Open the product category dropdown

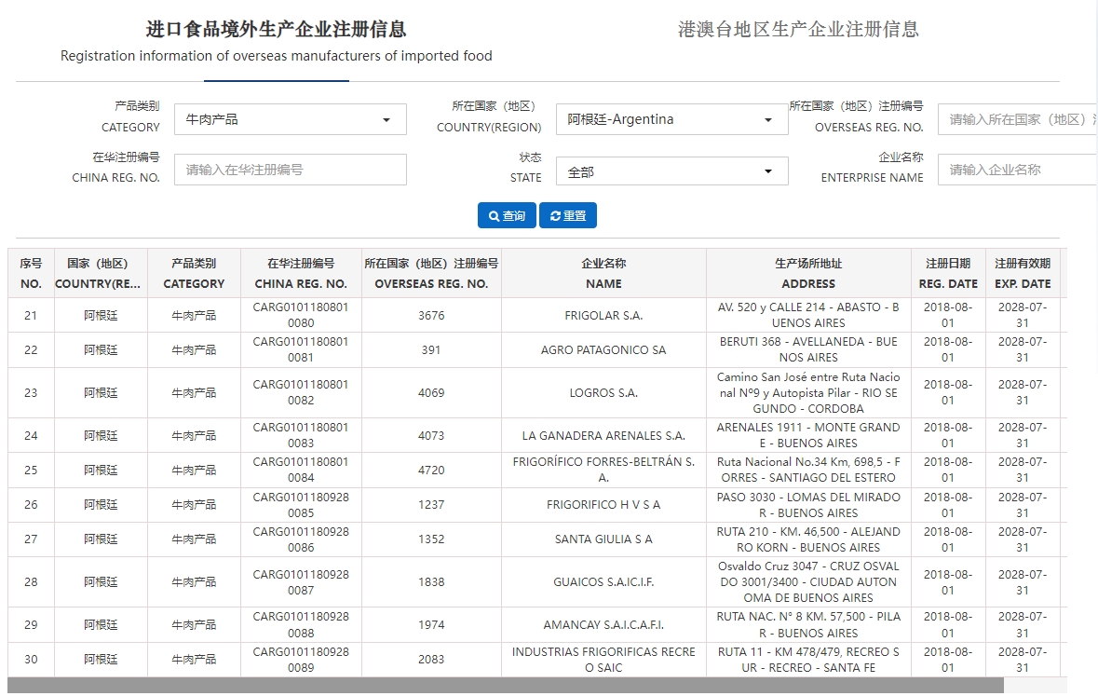pos(290,119)
